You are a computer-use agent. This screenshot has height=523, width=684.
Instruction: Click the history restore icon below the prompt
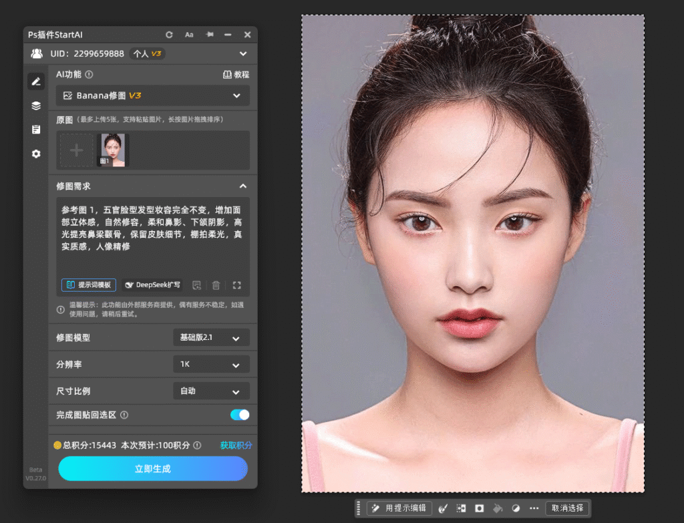[197, 285]
